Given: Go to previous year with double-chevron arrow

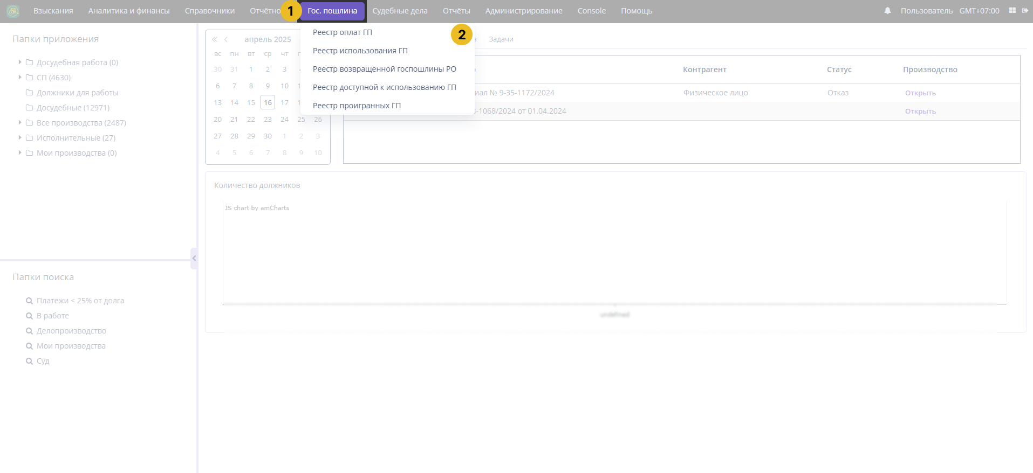Looking at the screenshot, I should coord(215,39).
